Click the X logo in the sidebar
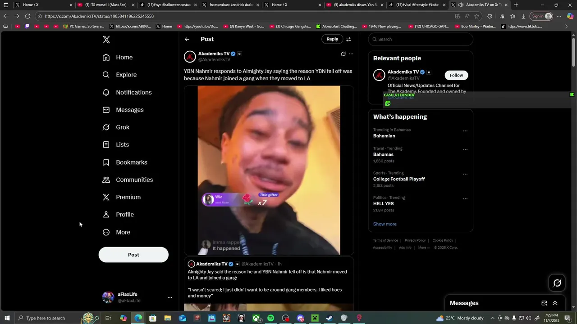The image size is (577, 324). [x=106, y=40]
